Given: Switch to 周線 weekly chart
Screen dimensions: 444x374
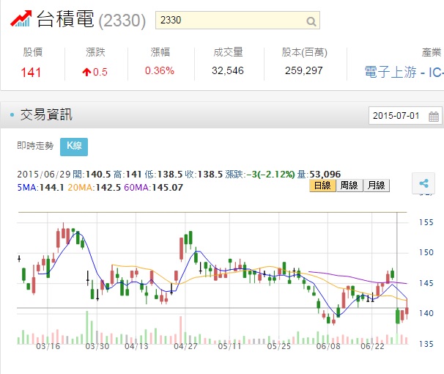Looking at the screenshot, I should point(349,186).
